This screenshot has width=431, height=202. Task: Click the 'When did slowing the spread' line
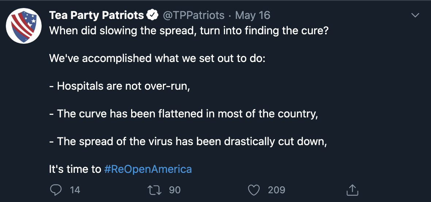point(189,30)
